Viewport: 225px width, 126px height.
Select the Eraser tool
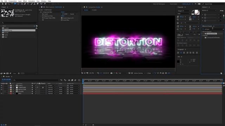[x=38, y=4]
